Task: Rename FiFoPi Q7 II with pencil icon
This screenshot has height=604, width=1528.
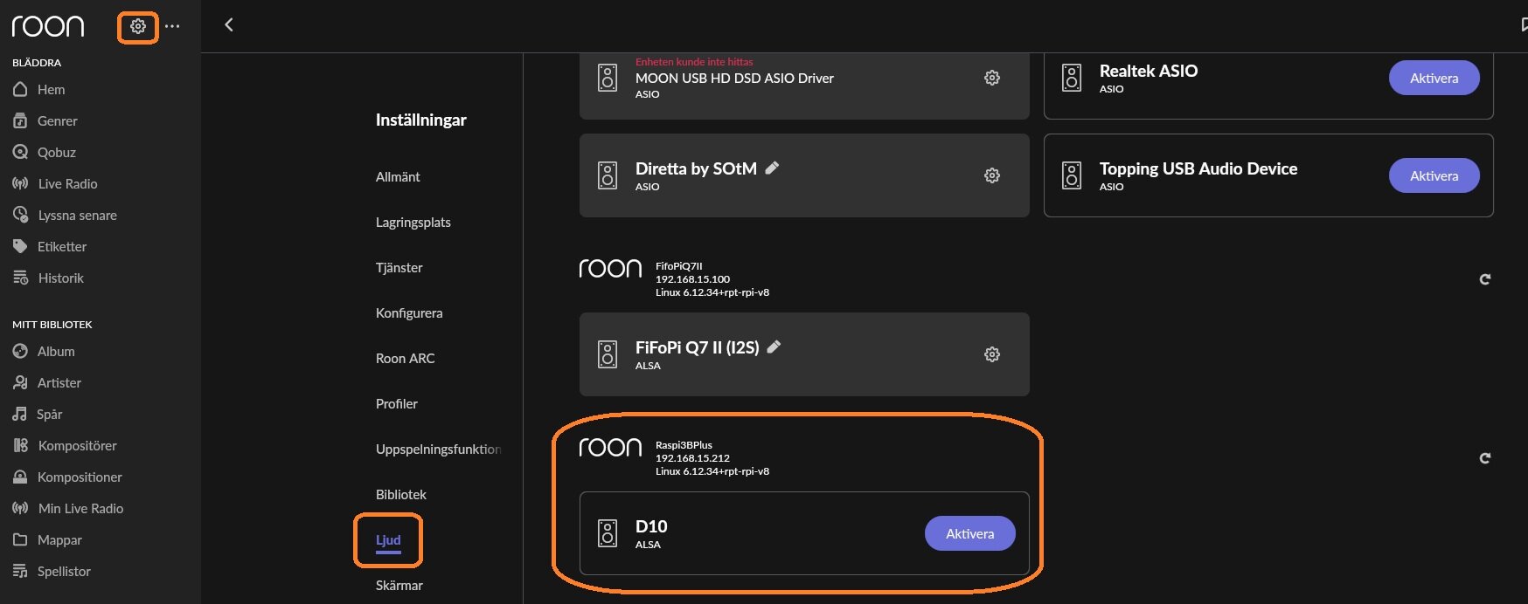Action: tap(774, 347)
